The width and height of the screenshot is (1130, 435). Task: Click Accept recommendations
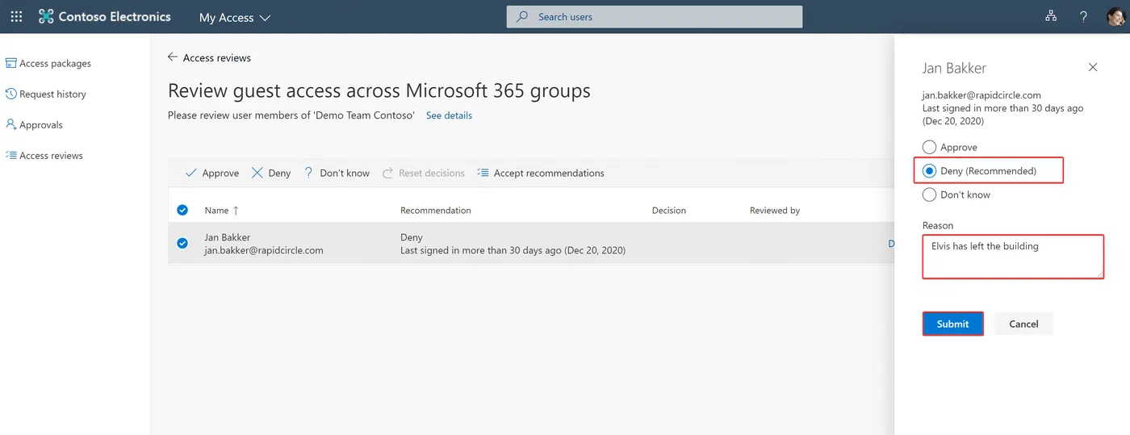point(541,173)
